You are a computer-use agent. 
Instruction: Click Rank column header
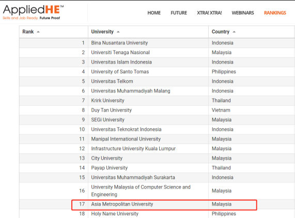click(x=28, y=32)
